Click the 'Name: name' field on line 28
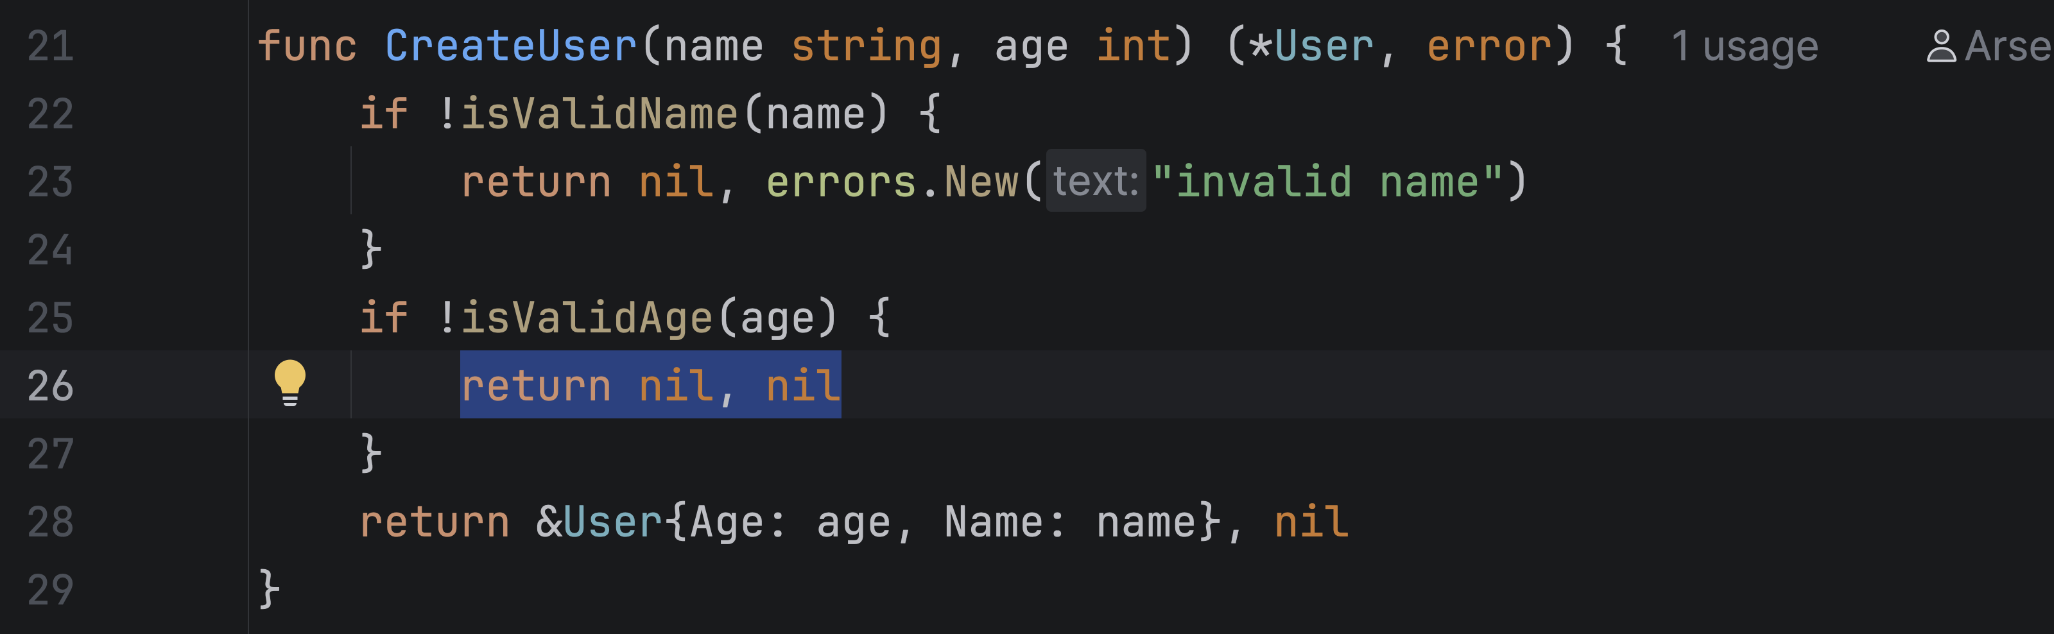The width and height of the screenshot is (2054, 634). [x=1070, y=522]
